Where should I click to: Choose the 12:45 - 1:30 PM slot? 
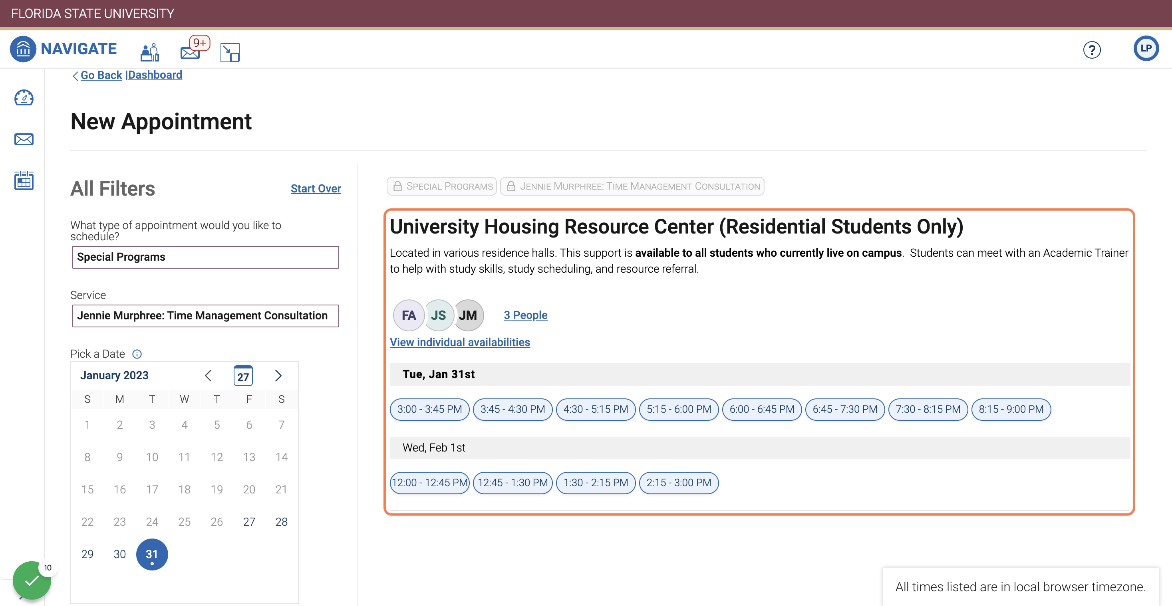(512, 483)
